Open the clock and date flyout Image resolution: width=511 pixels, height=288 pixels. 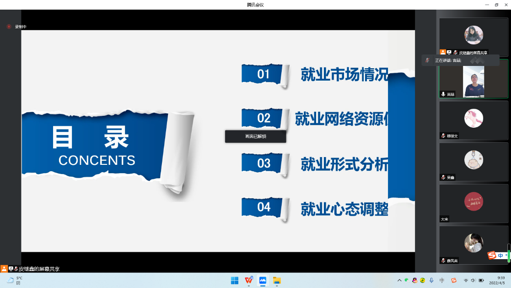click(497, 280)
